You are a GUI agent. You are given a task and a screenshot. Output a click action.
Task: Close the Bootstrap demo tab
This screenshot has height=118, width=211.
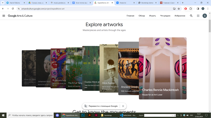click(x=156, y=3)
